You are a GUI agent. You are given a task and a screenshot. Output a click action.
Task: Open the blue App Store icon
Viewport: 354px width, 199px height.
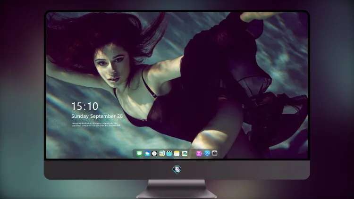[207, 153]
